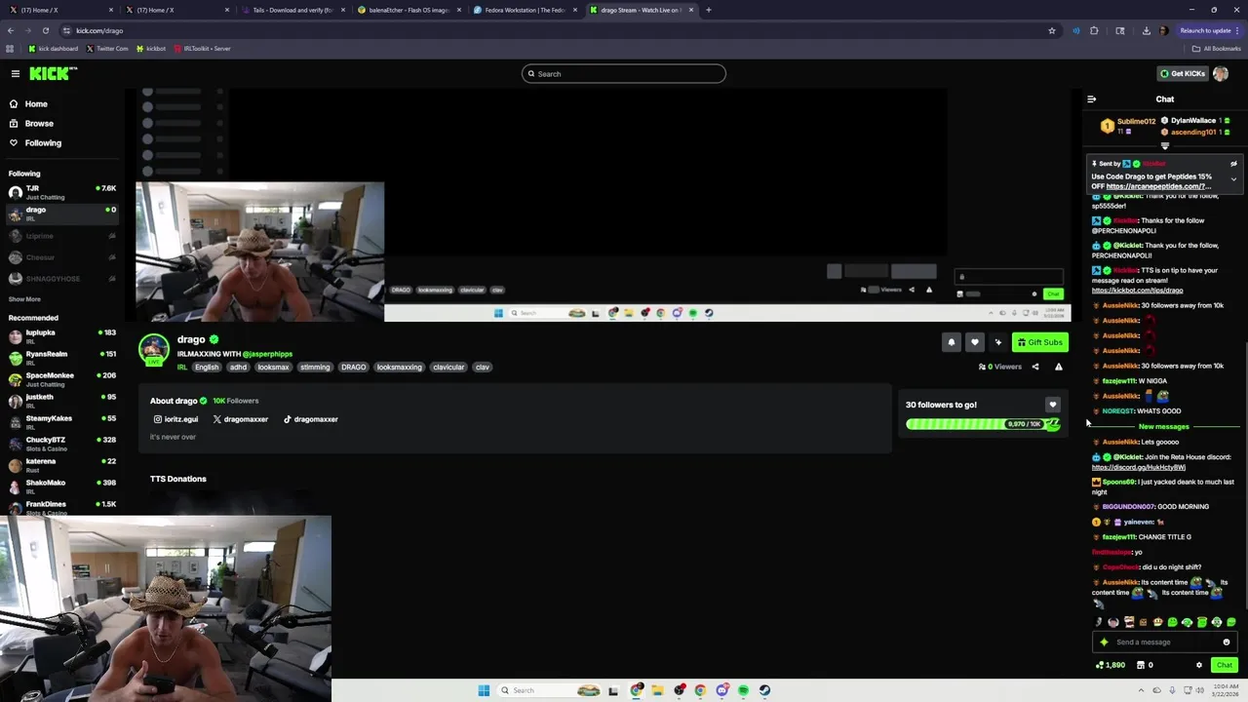
Task: Open recommended channel ChuckyBTZ
Action: point(61,444)
